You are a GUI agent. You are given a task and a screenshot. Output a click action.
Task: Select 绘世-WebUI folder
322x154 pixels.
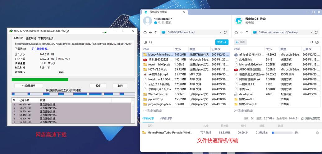[276, 99]
